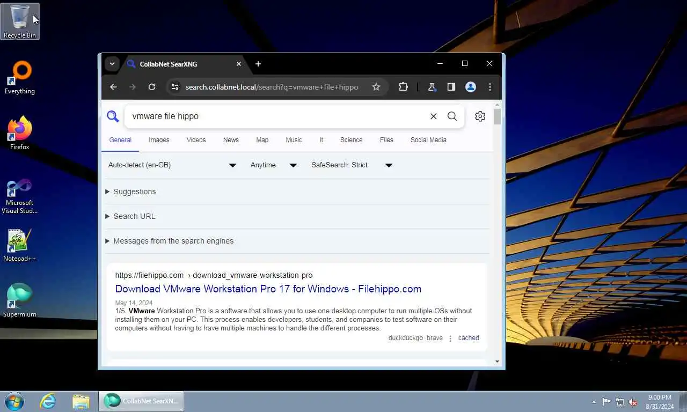Select the Supermium desktop shortcut
687x412 pixels.
[x=20, y=301]
